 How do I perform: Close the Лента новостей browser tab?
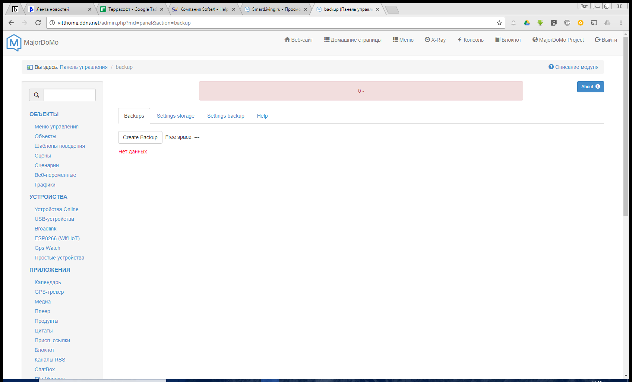[90, 9]
